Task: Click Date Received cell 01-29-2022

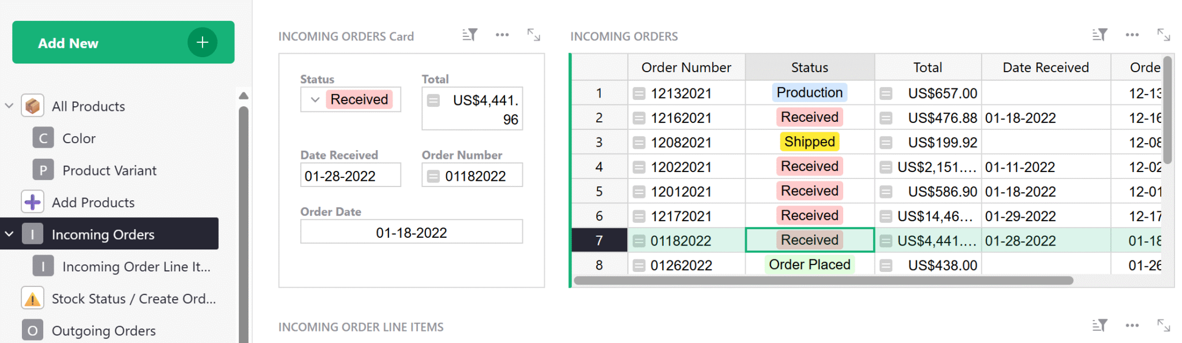Action: (x=1046, y=216)
